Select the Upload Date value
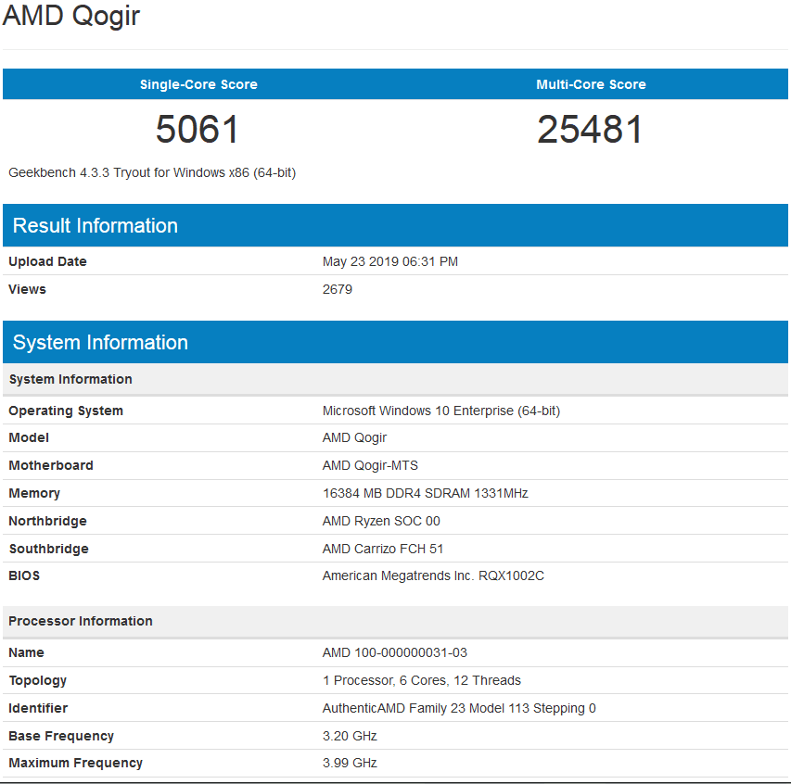The width and height of the screenshot is (791, 784). pos(389,261)
